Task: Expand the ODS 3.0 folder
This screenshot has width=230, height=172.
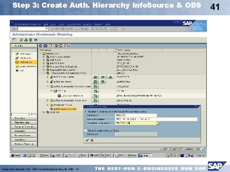Action: coord(44,112)
